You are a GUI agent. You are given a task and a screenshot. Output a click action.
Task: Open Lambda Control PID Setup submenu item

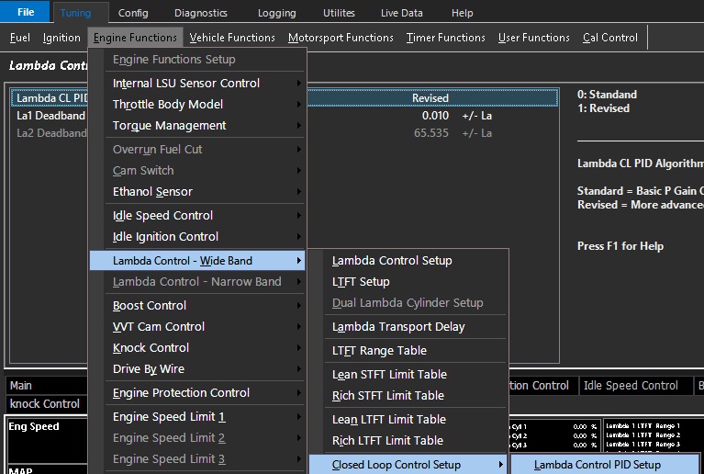[x=597, y=465]
